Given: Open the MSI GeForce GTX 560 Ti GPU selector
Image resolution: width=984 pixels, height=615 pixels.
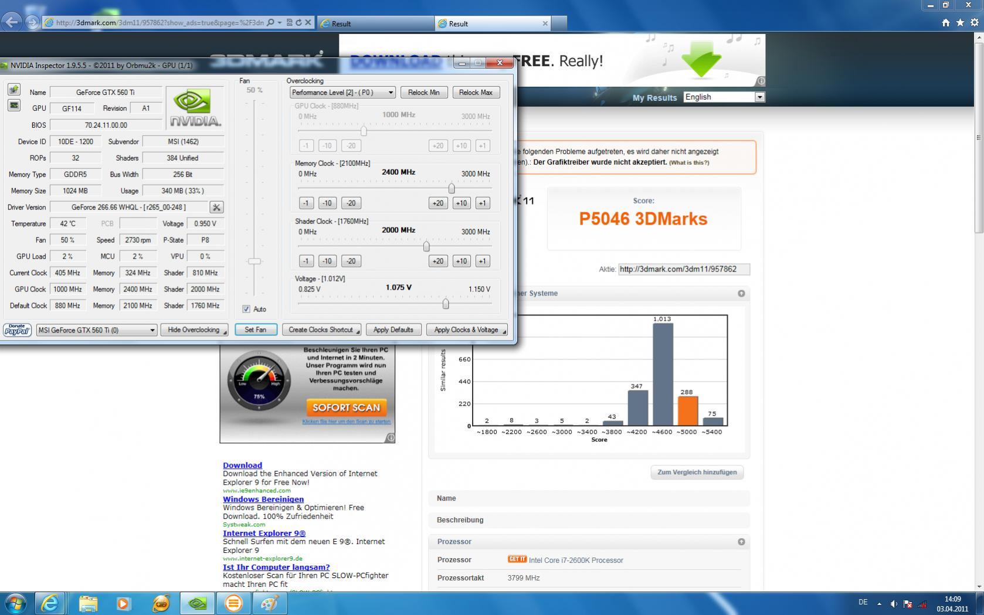Looking at the screenshot, I should point(97,330).
